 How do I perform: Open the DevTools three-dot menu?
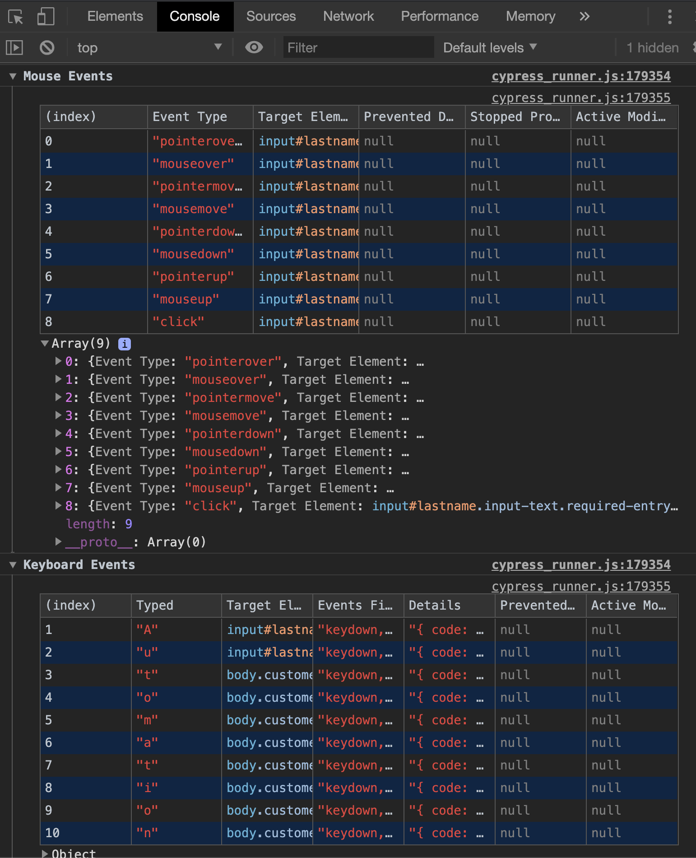pyautogui.click(x=670, y=17)
